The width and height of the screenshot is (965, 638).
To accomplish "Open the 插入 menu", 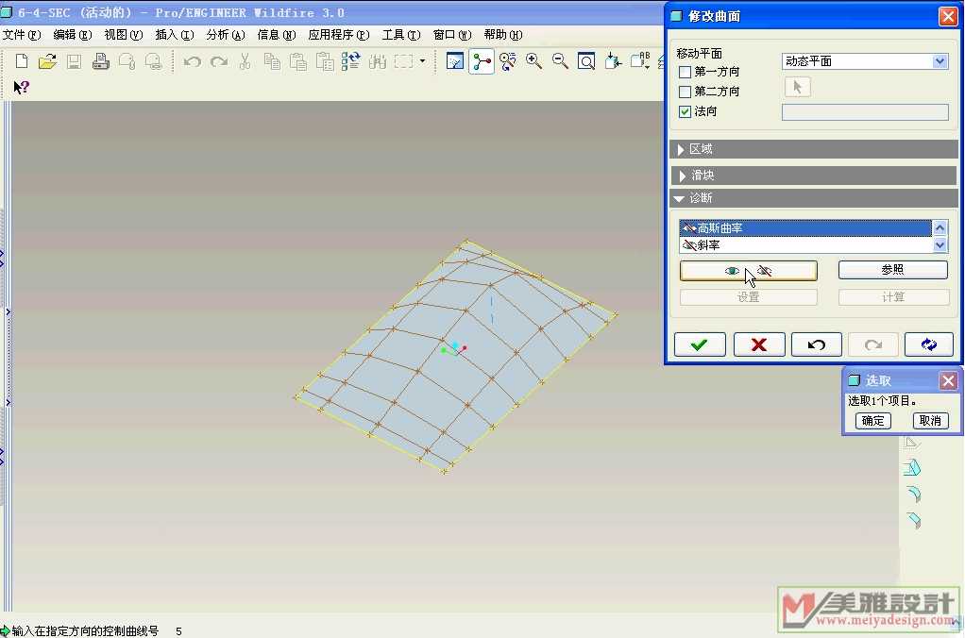I will (x=175, y=35).
